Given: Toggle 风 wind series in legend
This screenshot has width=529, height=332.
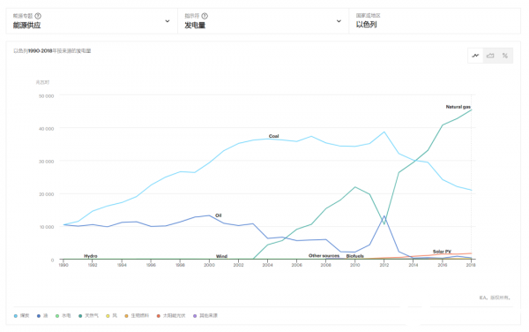Looking at the screenshot, I should pos(111,316).
